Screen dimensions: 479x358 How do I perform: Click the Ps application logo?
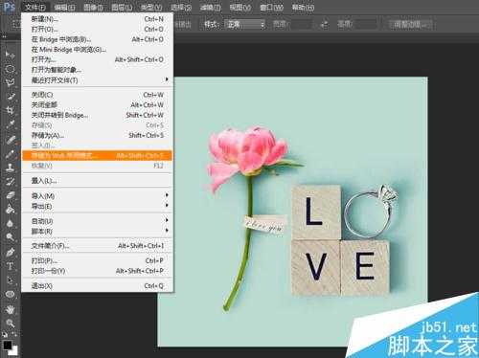pyautogui.click(x=10, y=7)
